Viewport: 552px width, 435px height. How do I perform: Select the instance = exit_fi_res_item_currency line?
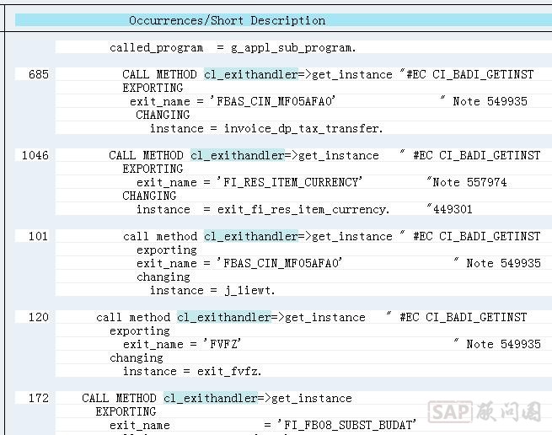click(x=262, y=210)
